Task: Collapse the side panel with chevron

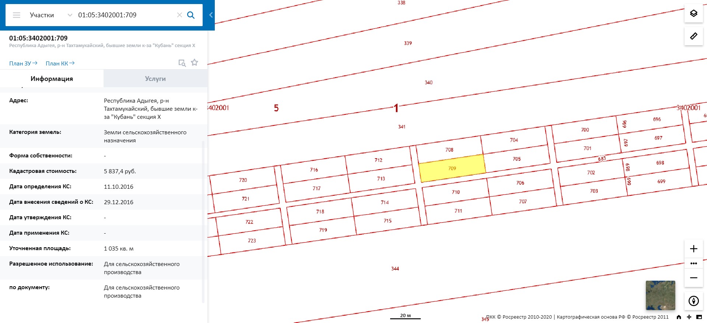Action: coord(211,15)
